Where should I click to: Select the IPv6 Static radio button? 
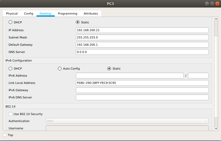pos(109,69)
